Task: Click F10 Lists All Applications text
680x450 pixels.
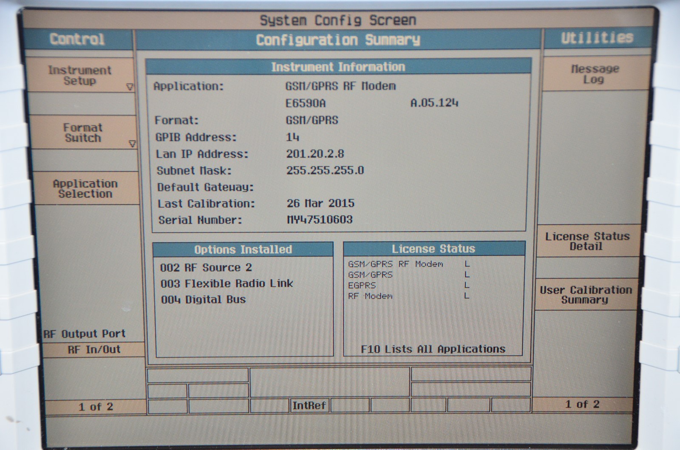Action: point(433,349)
